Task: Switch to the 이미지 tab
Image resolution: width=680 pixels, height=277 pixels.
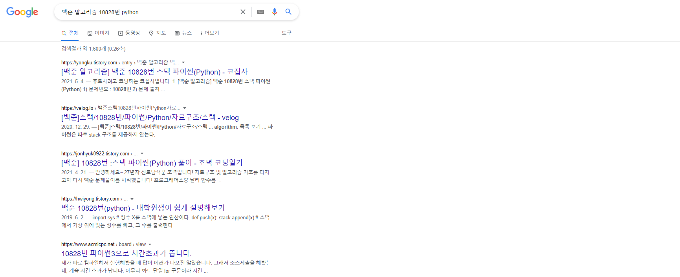Action: 98,33
